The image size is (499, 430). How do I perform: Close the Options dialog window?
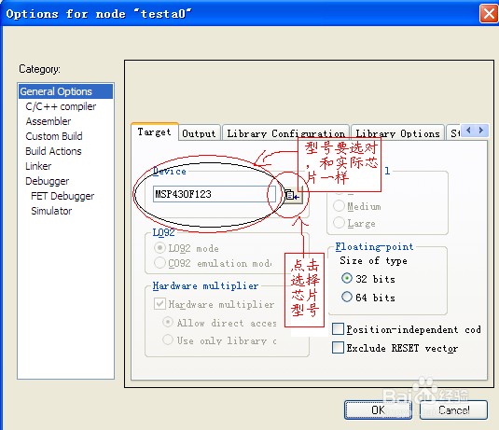click(489, 14)
